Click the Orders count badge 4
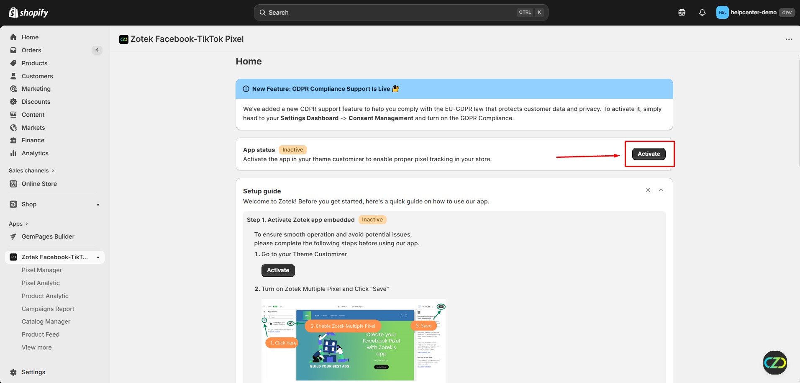This screenshot has height=383, width=800. point(97,50)
